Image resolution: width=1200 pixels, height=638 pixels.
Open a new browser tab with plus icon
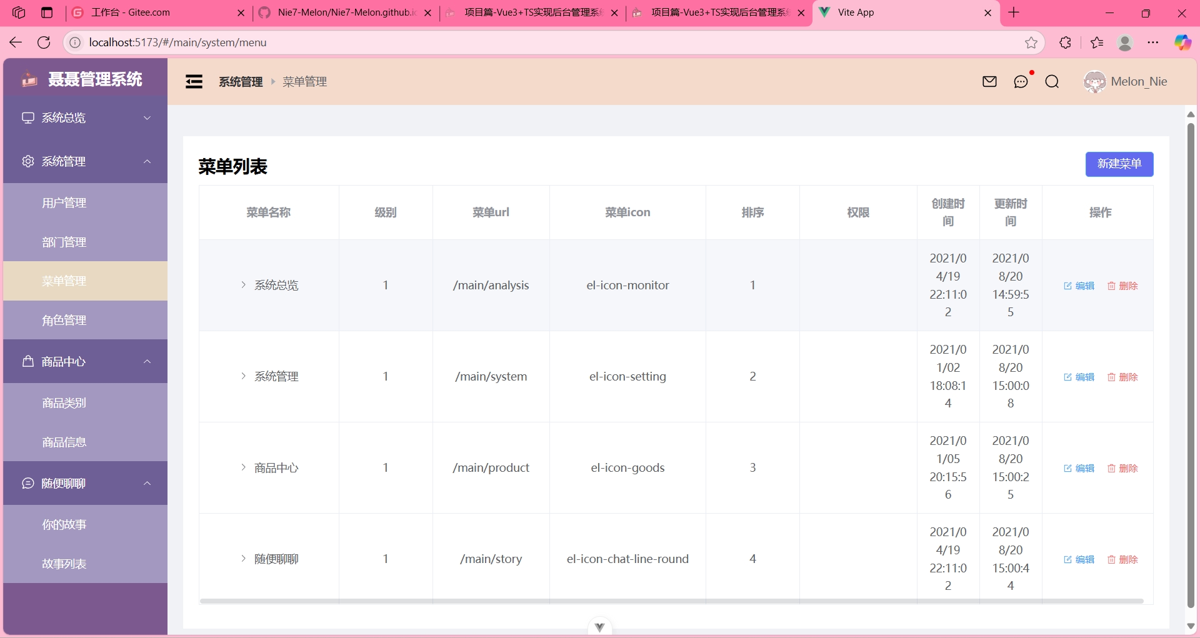pyautogui.click(x=1014, y=12)
